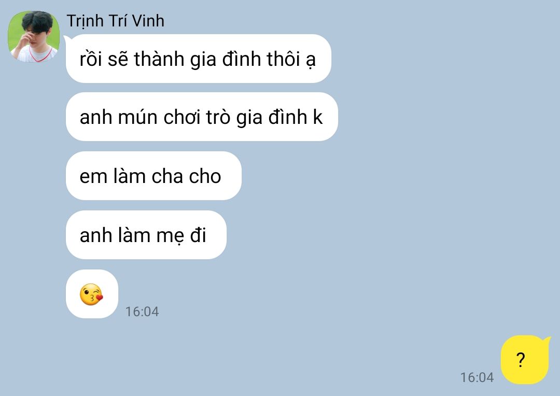Click the kissing face emoji
This screenshot has height=396, width=560.
pyautogui.click(x=91, y=294)
